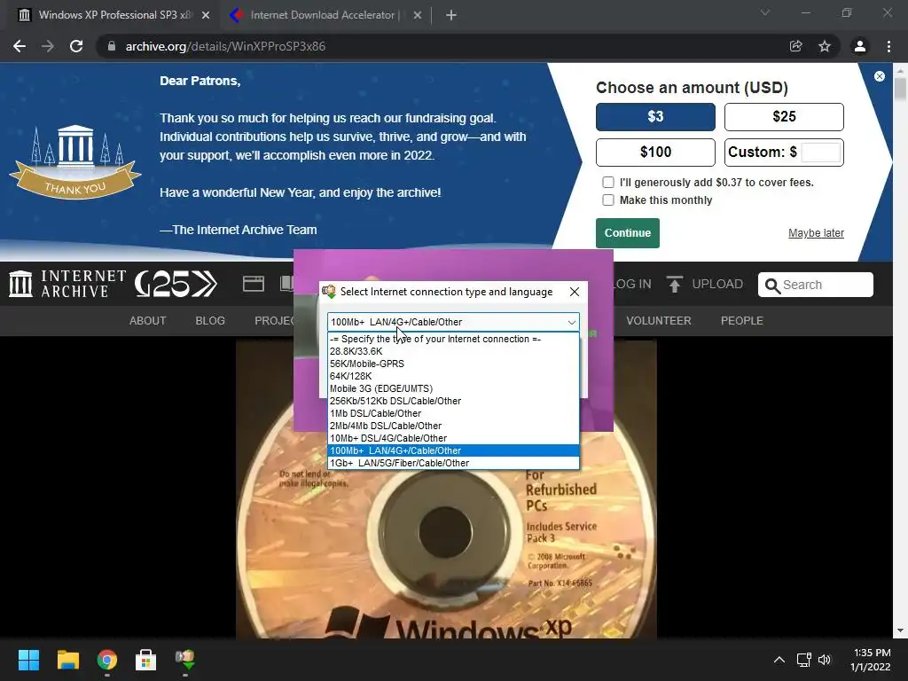Viewport: 908px width, 681px height.
Task: Show hidden tray icons chevron
Action: coord(779,660)
